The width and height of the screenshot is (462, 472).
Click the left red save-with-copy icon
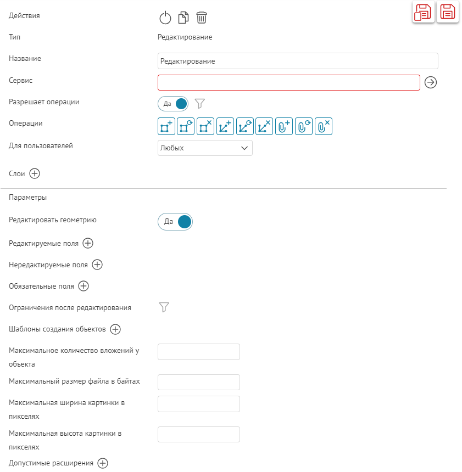(424, 12)
